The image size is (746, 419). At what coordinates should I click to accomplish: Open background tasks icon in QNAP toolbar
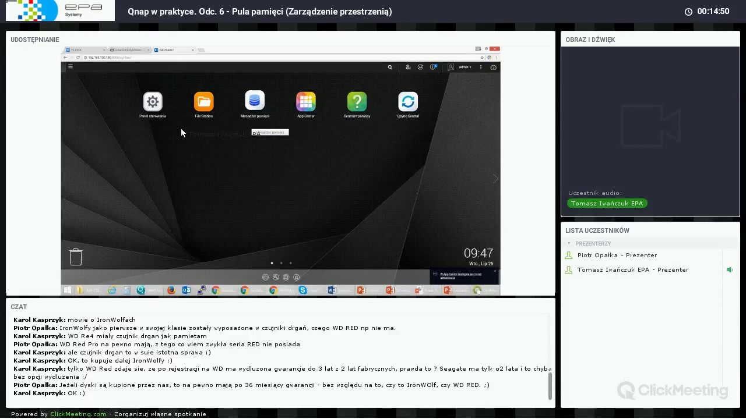(x=408, y=68)
